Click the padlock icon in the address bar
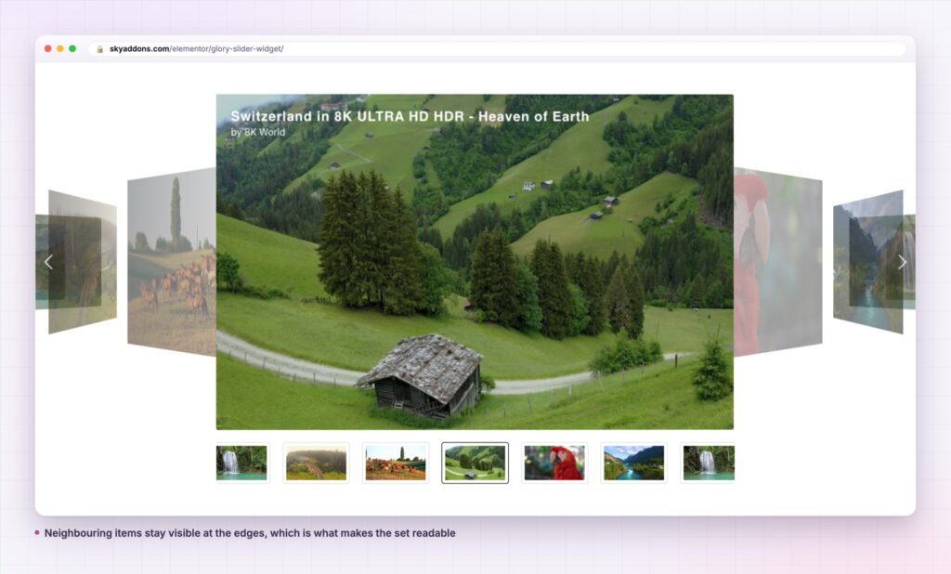 (x=100, y=49)
